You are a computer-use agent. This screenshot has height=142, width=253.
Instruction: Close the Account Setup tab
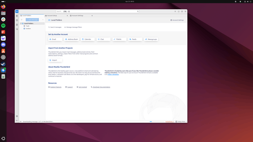click(67, 16)
